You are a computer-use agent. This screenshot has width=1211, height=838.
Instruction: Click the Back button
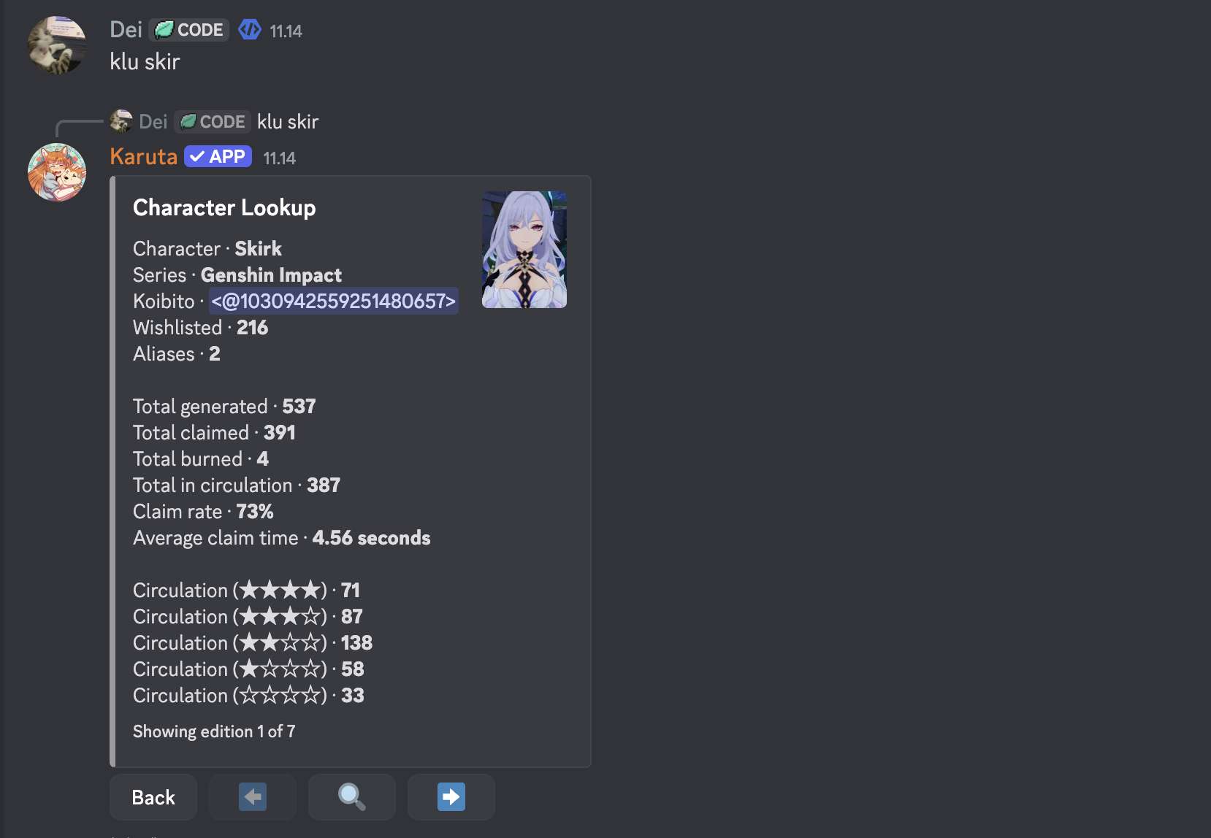[153, 797]
